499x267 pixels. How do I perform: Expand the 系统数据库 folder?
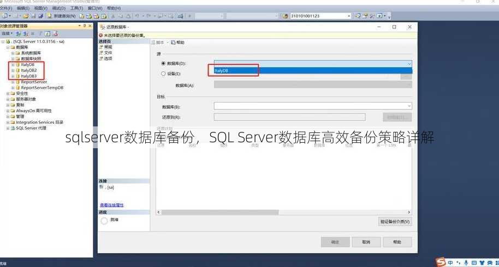pyautogui.click(x=13, y=53)
